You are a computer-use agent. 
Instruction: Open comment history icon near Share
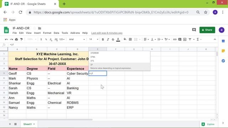click(x=194, y=30)
